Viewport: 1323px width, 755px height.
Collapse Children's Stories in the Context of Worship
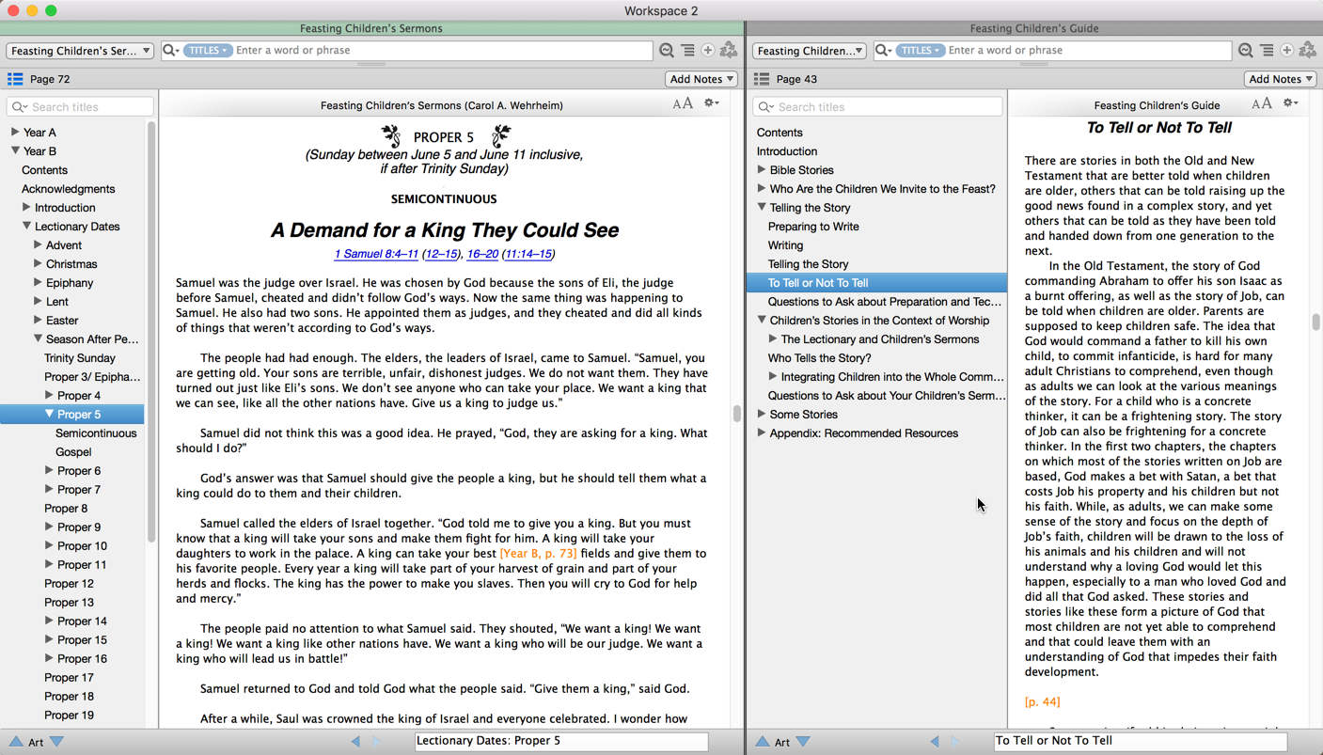tap(762, 321)
